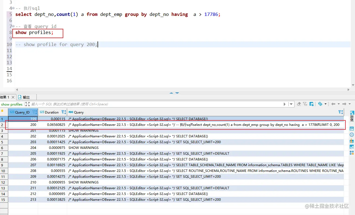Select SET SQL_SELECT_LIMIT=DEFAULT cell in row 205
Image resolution: width=355 pixels, height=215 pixels.
(x=205, y=154)
